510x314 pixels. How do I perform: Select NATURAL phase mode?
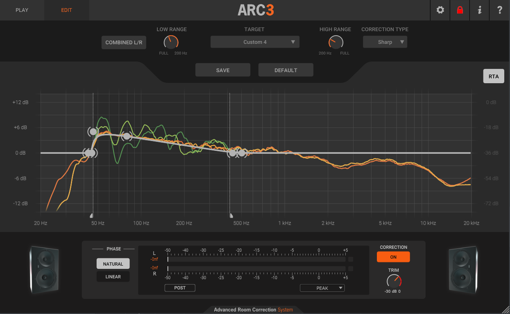pos(113,264)
